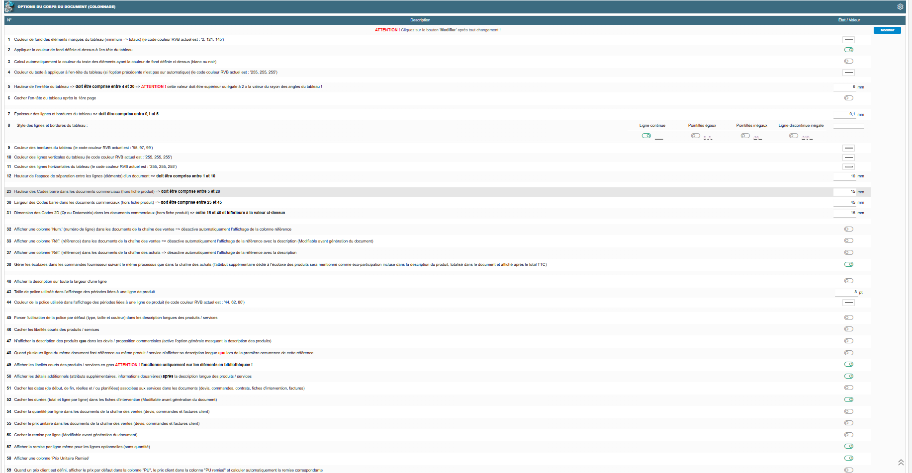This screenshot has width=912, height=473.
Task: Toggle row 52 hide durations in intervention sheets
Action: tap(849, 399)
